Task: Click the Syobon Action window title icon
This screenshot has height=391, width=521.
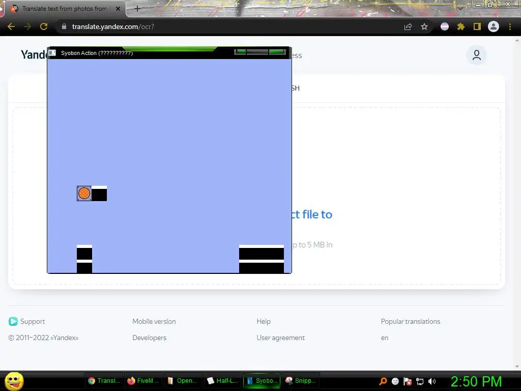Action: pyautogui.click(x=52, y=53)
